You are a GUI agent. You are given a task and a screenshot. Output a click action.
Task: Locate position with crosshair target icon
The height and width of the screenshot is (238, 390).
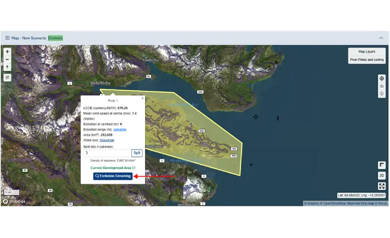(x=382, y=78)
